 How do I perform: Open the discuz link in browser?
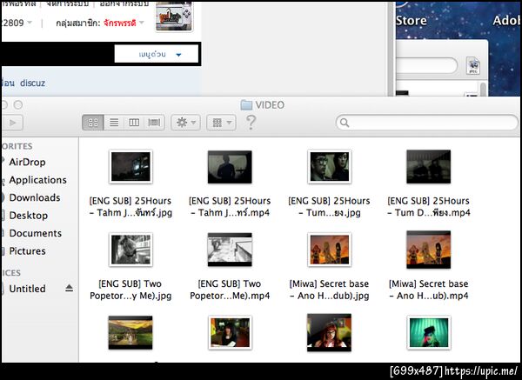32,83
